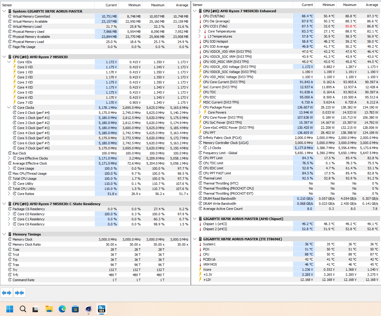Click the circle icon beside DRAM Read Bandwidth

200,199
